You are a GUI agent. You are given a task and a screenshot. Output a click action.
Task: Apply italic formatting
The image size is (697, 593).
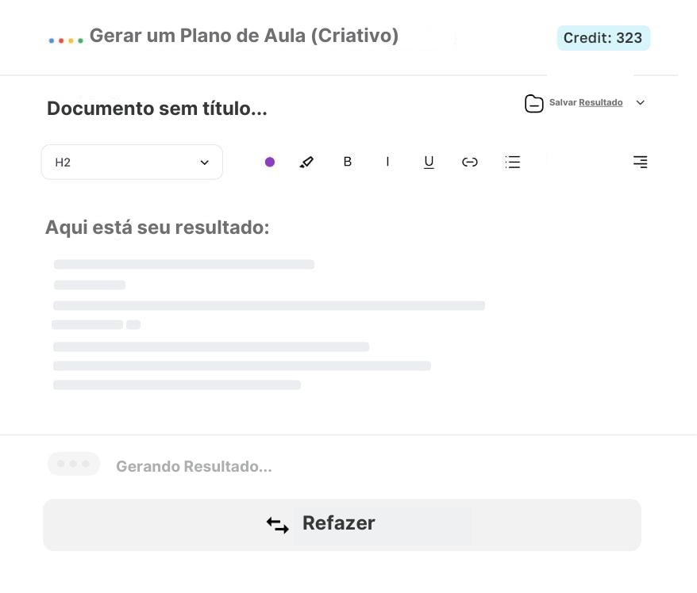pos(388,162)
